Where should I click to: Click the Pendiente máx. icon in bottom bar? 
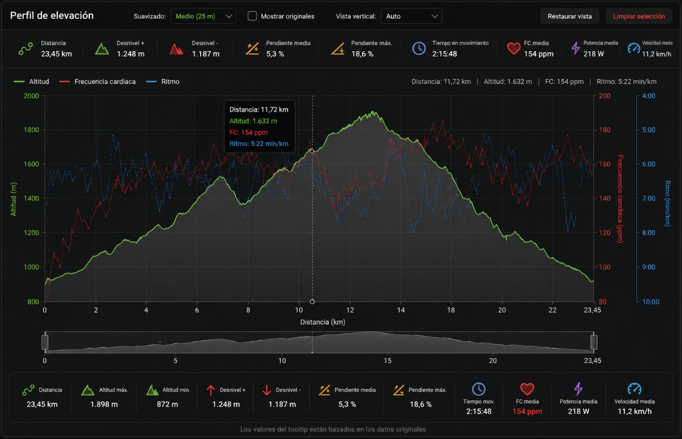[x=398, y=390]
